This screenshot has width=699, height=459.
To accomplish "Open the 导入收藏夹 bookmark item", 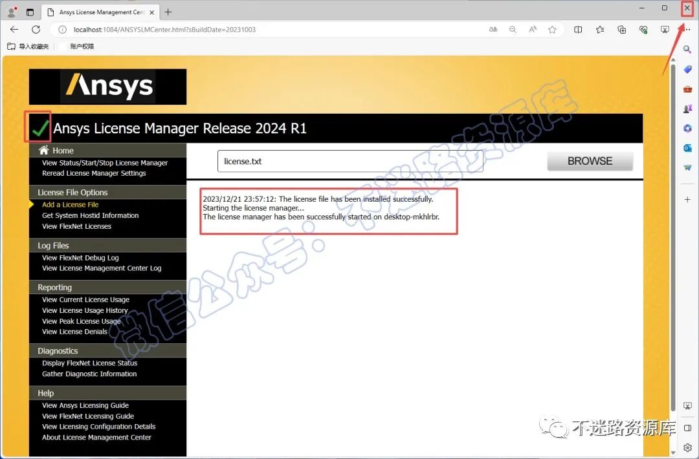I will pos(28,47).
